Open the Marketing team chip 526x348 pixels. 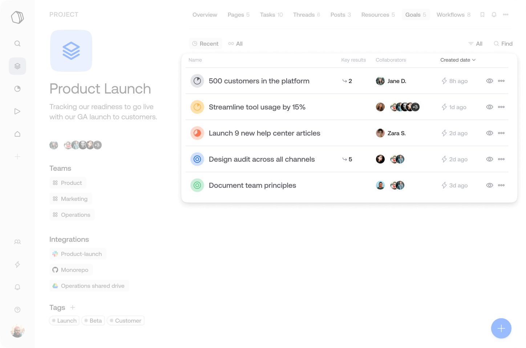[70, 199]
